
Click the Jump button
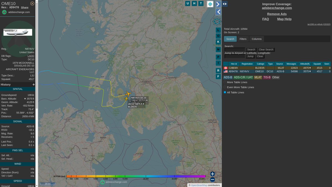click(x=250, y=56)
